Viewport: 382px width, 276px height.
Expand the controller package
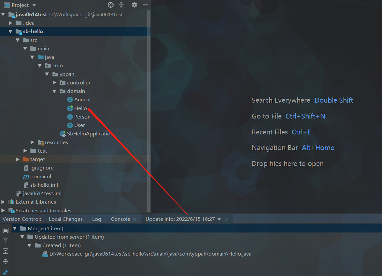pyautogui.click(x=55, y=83)
